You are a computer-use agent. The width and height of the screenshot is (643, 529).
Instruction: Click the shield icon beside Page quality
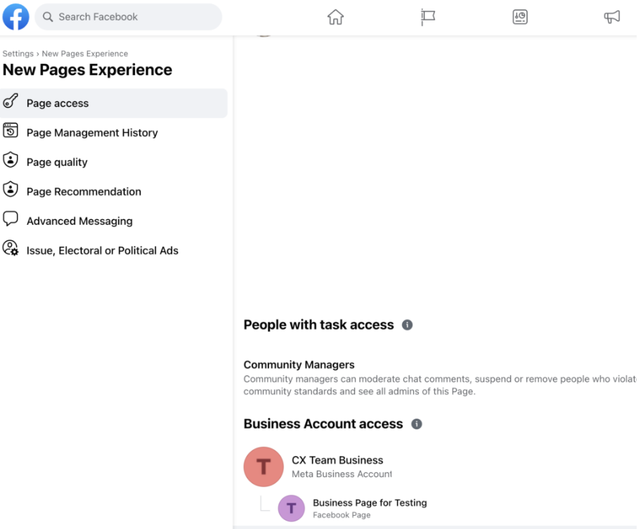(11, 160)
